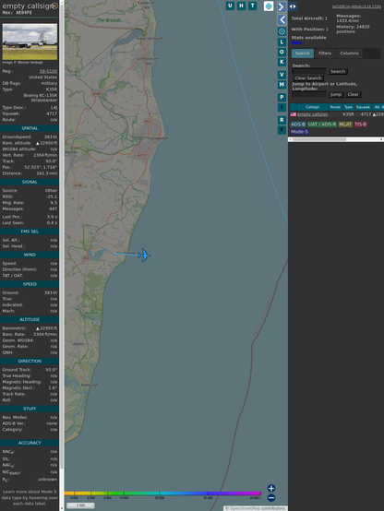
Task: Click the Jump button
Action: click(336, 94)
